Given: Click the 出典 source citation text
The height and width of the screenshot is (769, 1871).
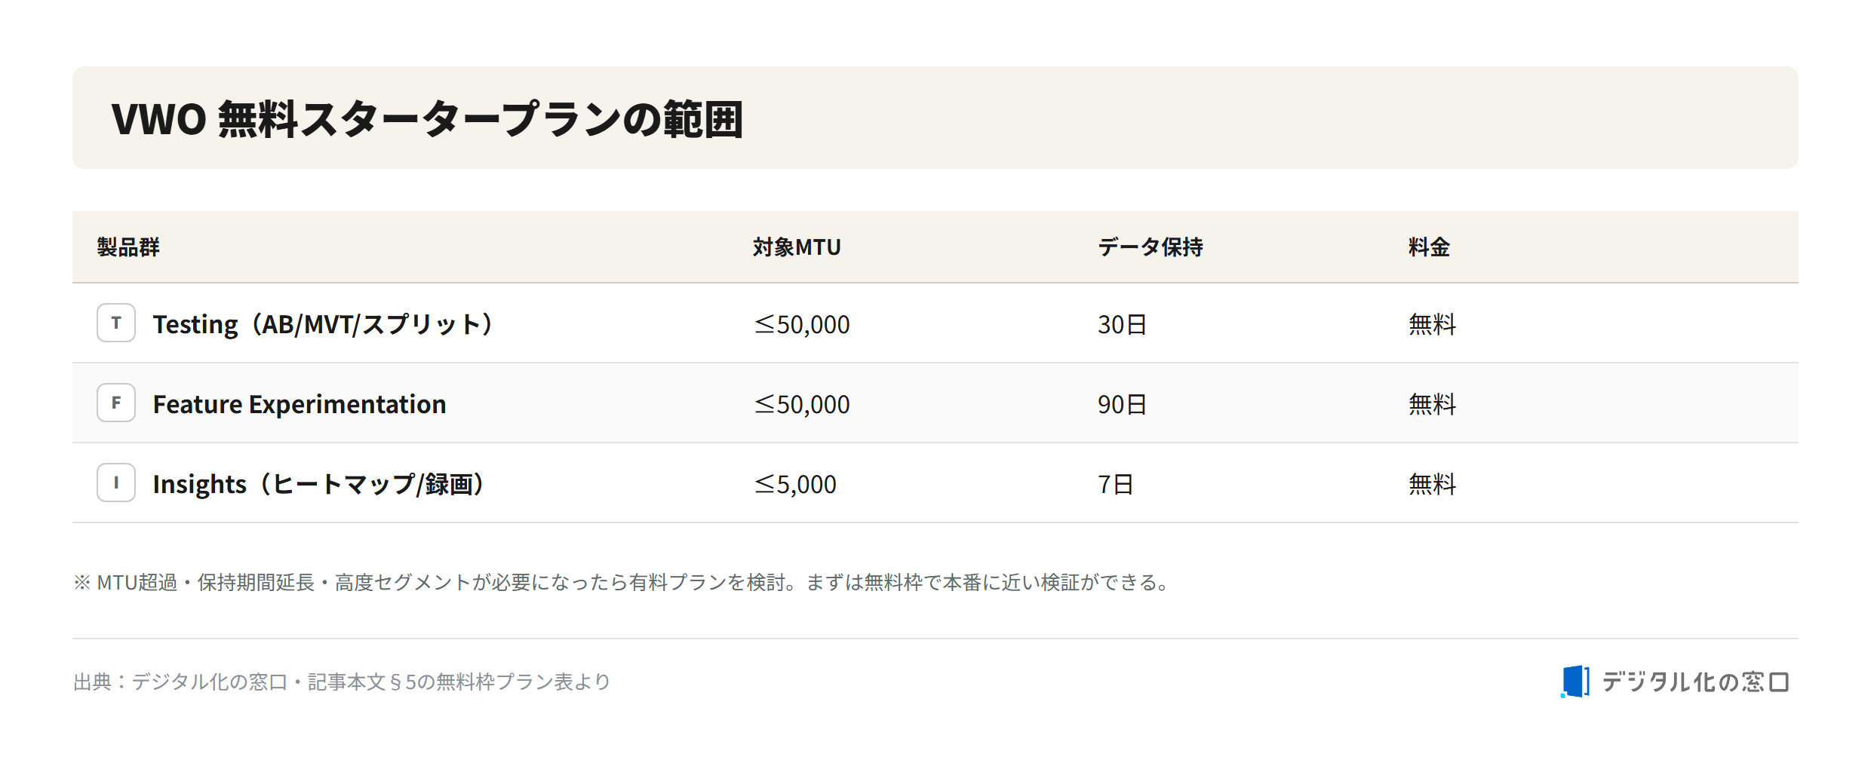Looking at the screenshot, I should tap(342, 682).
